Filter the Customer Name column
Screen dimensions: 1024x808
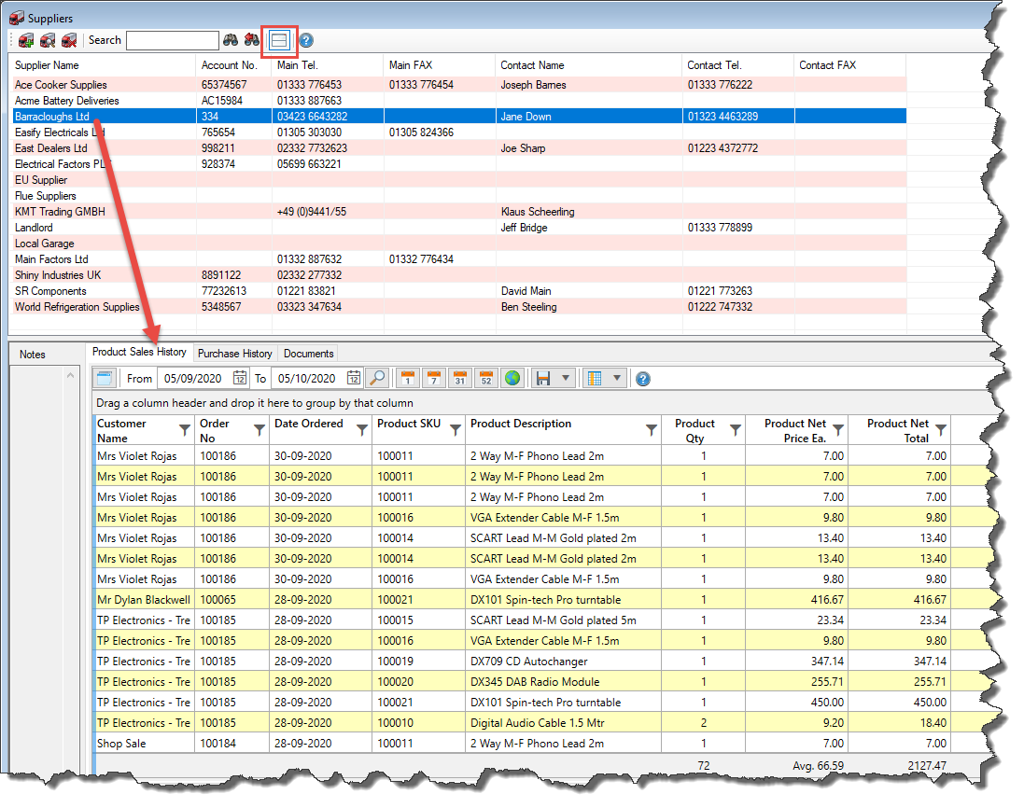coord(185,430)
